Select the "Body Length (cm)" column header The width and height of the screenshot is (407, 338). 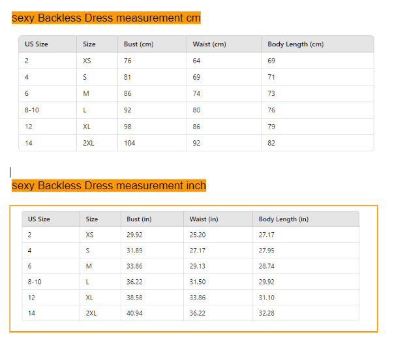click(295, 44)
